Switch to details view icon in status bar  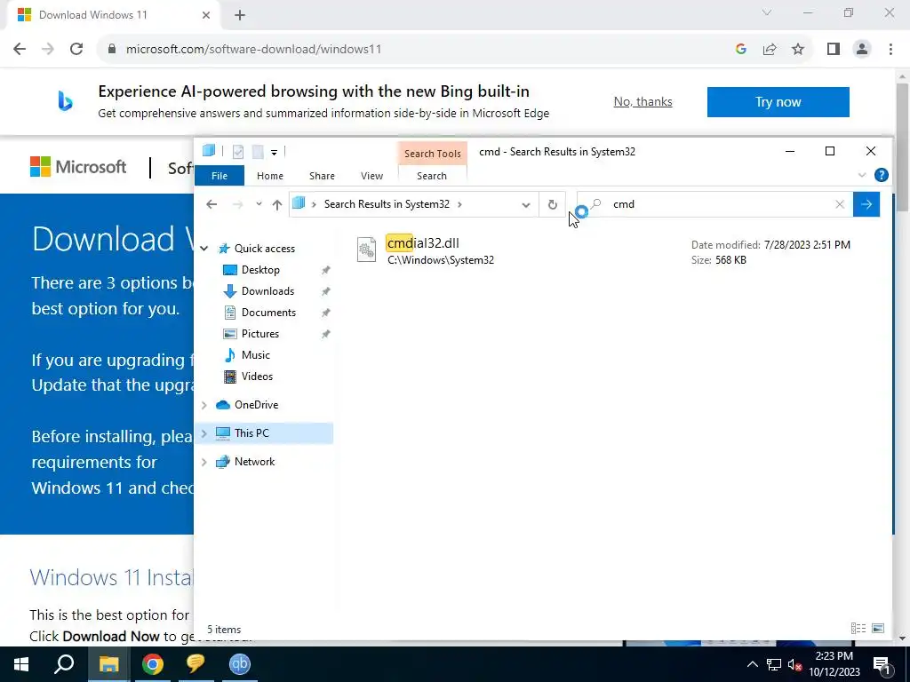858,628
